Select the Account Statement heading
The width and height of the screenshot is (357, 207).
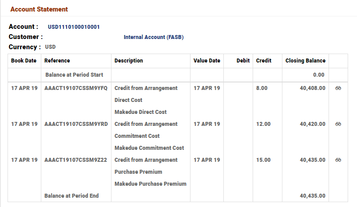[39, 9]
